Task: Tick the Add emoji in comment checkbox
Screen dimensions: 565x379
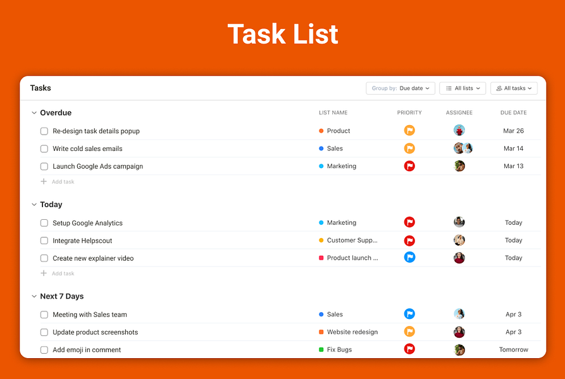Action: click(x=44, y=350)
